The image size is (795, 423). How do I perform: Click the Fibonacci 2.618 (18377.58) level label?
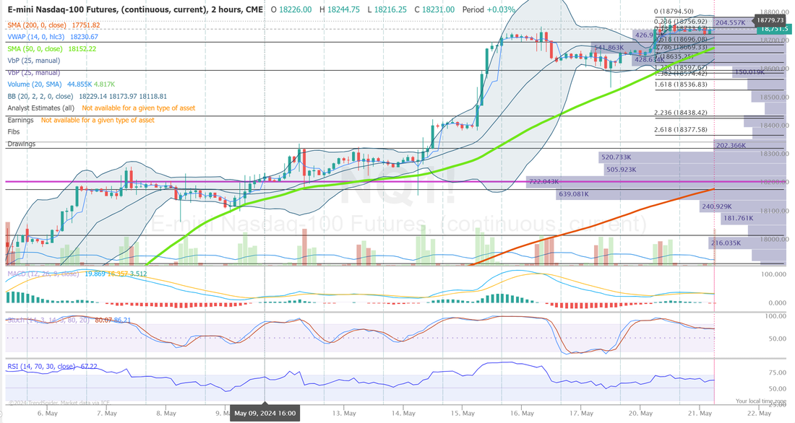tap(680, 130)
